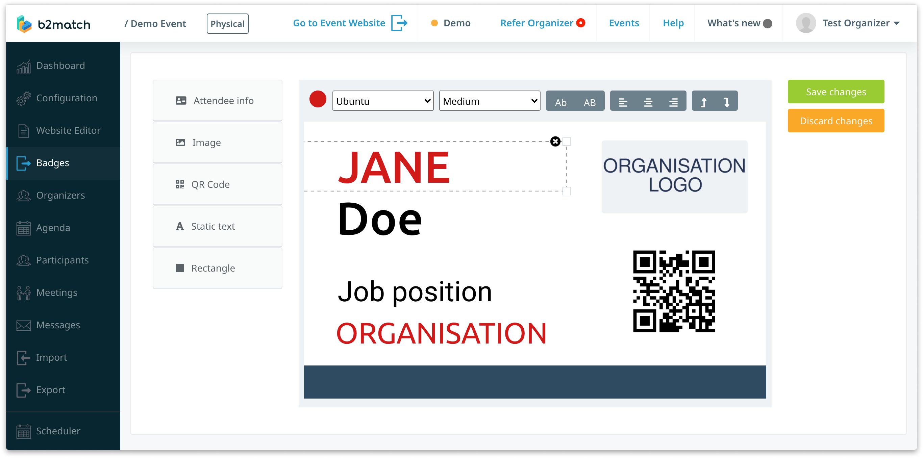Select the ORGANISATION LOGO image placeholder
This screenshot has height=458, width=923.
(x=674, y=177)
